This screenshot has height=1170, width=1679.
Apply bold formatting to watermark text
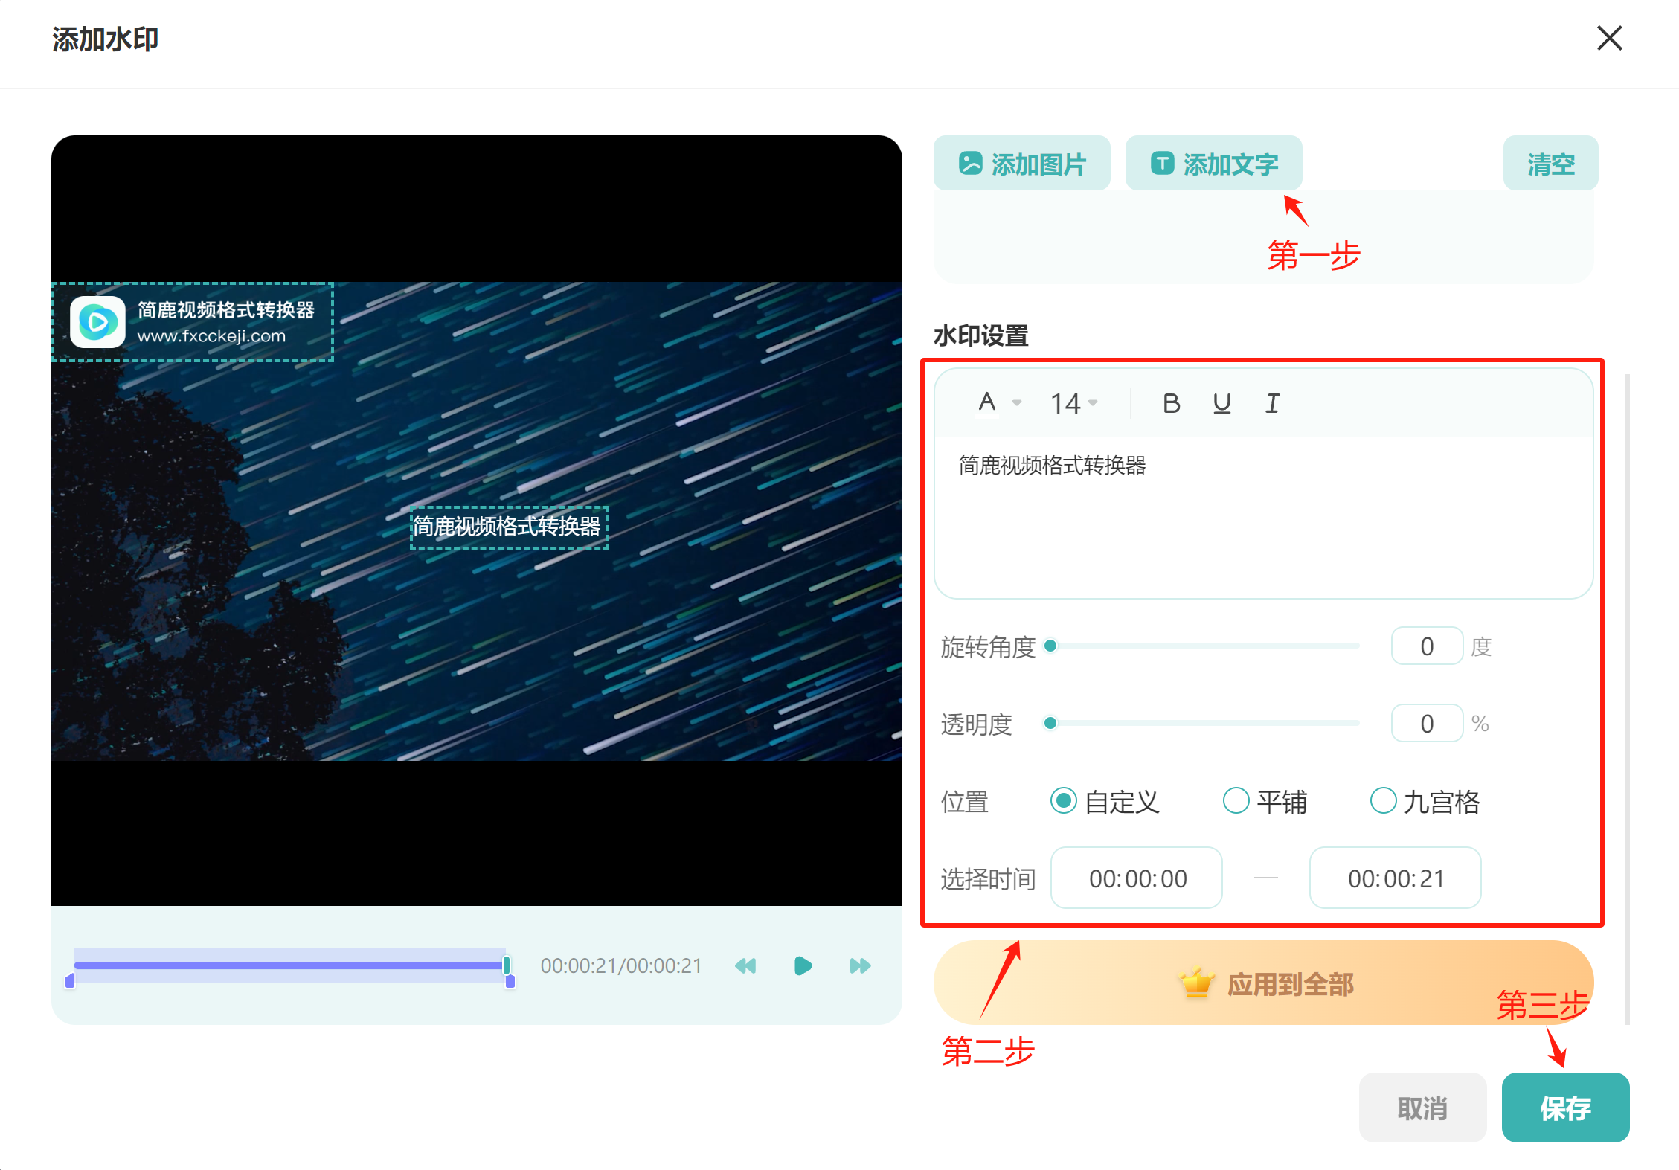[x=1171, y=402]
